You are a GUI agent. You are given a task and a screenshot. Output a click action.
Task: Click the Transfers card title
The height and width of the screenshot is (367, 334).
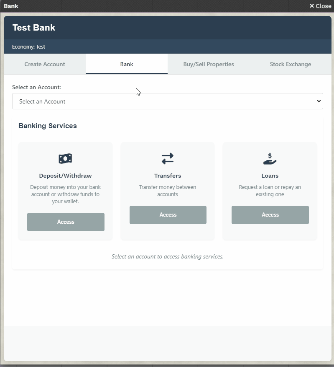(x=168, y=176)
